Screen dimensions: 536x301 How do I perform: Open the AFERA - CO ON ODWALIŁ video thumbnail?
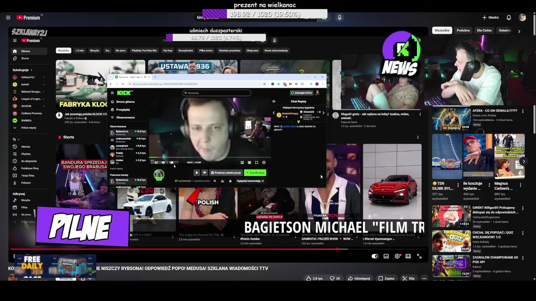point(451,119)
